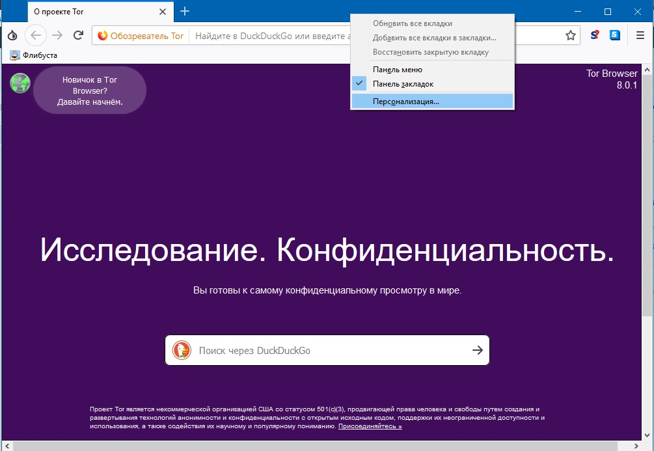This screenshot has width=654, height=451.
Task: Choose 'Восстановить закрытую вкладку' menu item
Action: 432,52
